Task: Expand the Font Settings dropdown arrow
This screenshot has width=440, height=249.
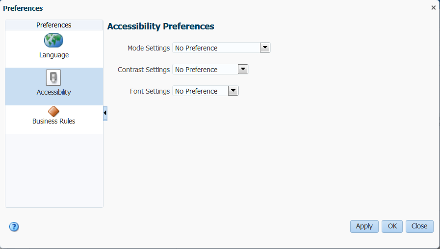Action: (233, 91)
